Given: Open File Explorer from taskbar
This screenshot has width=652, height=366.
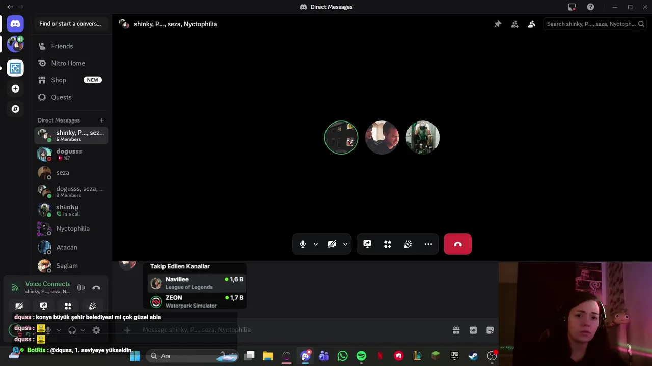Looking at the screenshot, I should coord(268,356).
